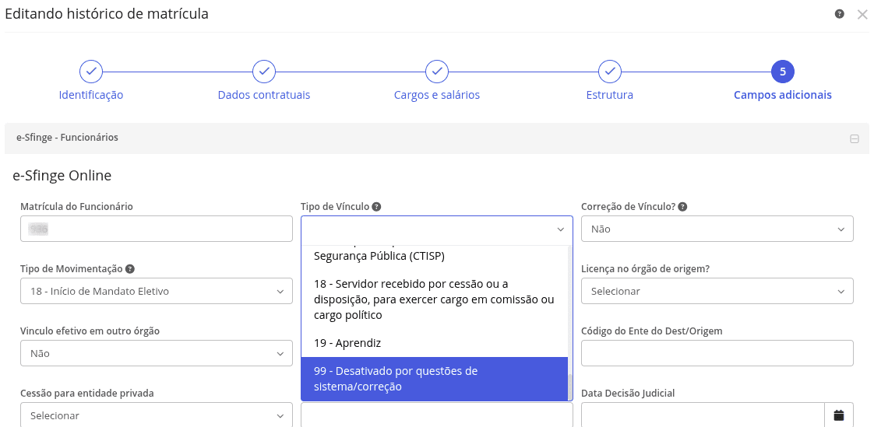Collapse the e-Sfinge - Funcionários section
Screen dimensions: 874x427
(854, 138)
